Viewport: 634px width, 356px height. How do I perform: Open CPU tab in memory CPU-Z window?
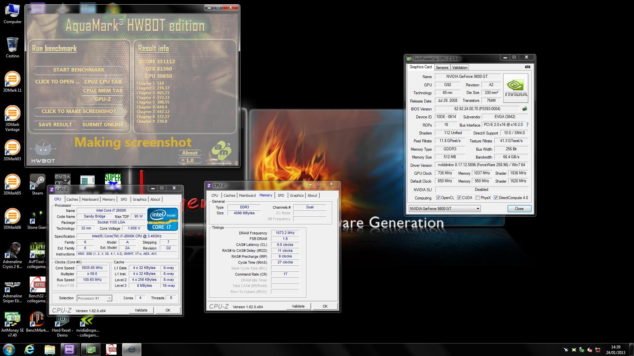click(x=215, y=195)
